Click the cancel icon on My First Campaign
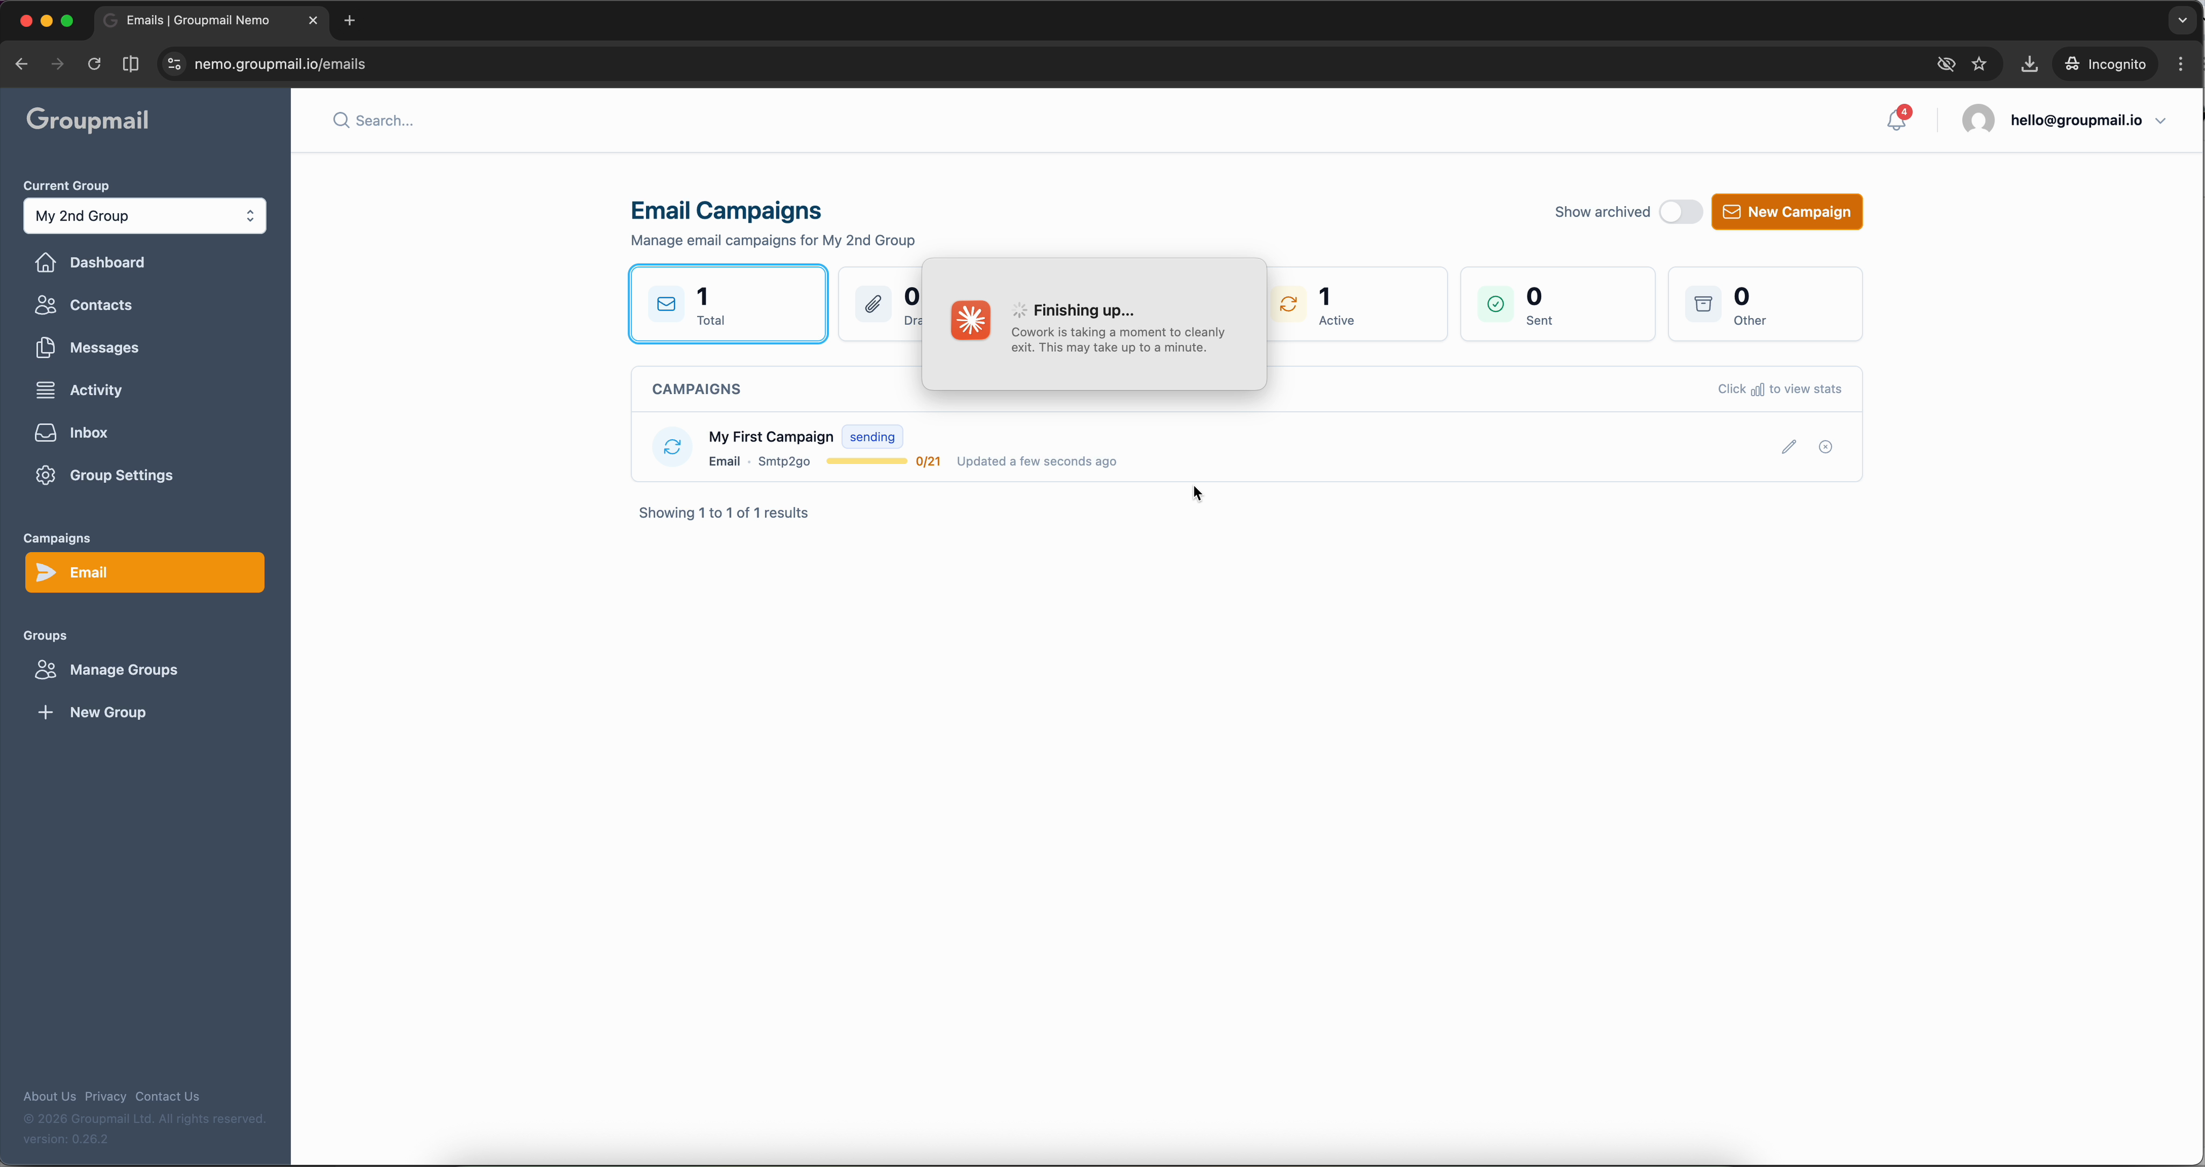Viewport: 2205px width, 1167px height. pos(1825,447)
